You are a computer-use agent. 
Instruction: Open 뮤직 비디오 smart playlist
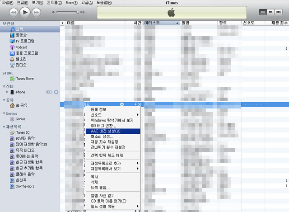click(x=22, y=150)
